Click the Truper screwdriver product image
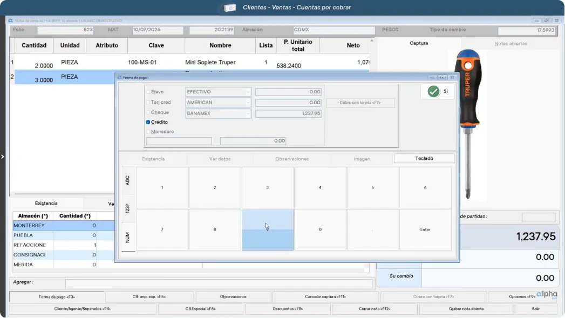The height and width of the screenshot is (318, 565). coord(468,124)
